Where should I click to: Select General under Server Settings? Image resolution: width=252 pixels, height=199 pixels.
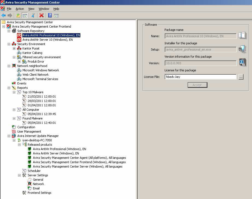tap(38, 180)
